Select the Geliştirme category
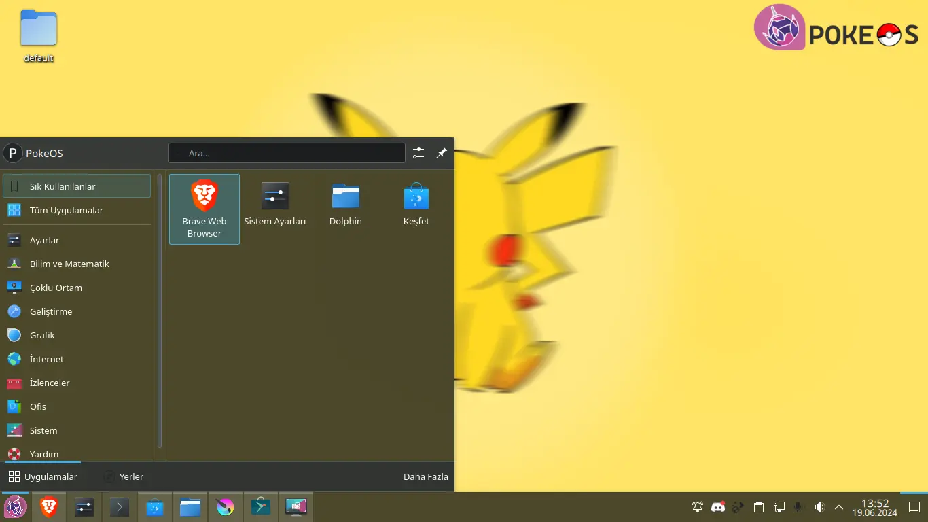Viewport: 928px width, 522px height. point(77,311)
